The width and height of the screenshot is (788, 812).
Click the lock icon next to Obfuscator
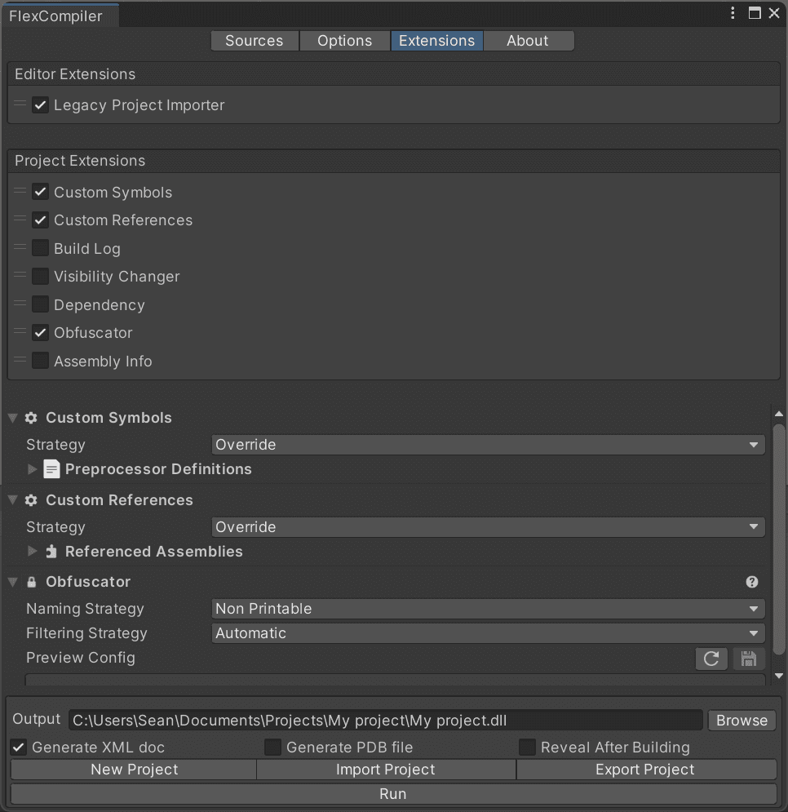tap(32, 582)
